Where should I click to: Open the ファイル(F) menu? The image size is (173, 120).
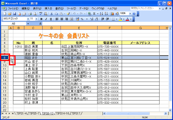click(x=13, y=8)
